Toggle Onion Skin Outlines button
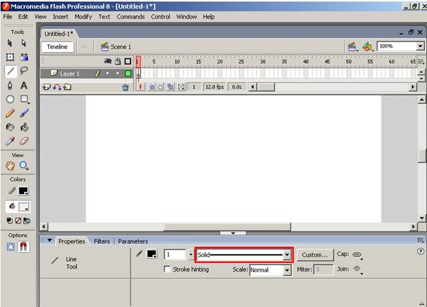This screenshot has width=427, height=307. click(x=161, y=87)
